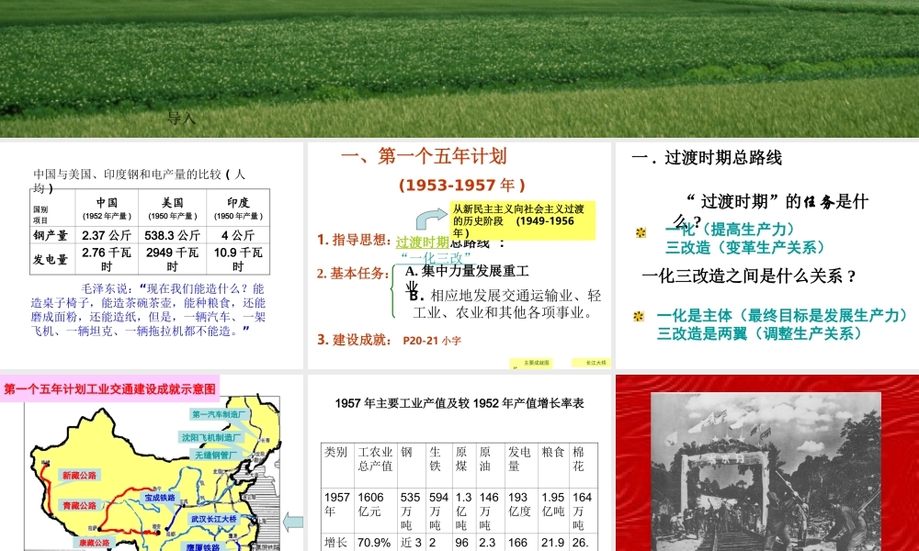The image size is (919, 551).
Task: Click the cell 594 万吨
Action: [439, 511]
